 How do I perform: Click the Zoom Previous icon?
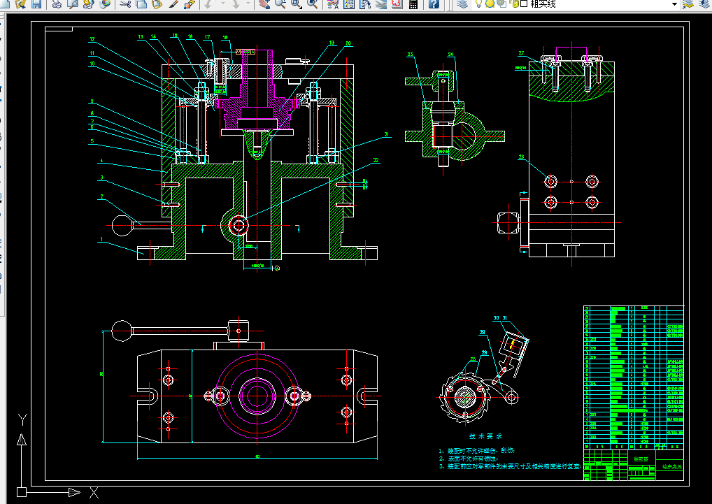[313, 4]
